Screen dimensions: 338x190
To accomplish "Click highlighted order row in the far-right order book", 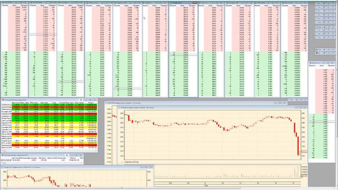I will click(322, 122).
